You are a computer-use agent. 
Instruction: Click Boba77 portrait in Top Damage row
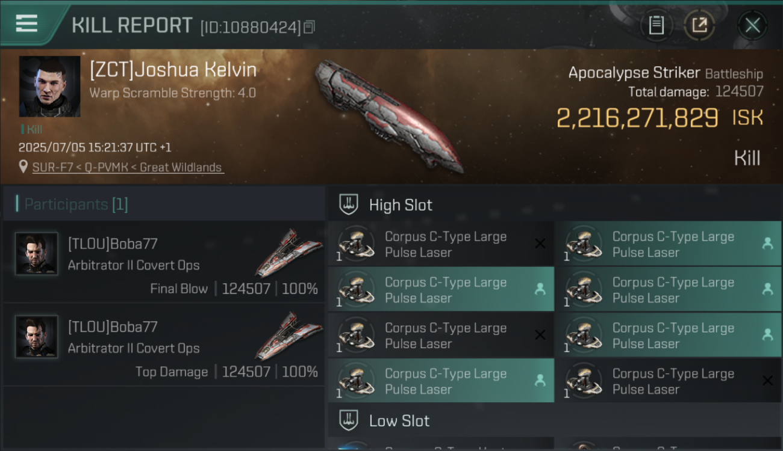click(36, 337)
